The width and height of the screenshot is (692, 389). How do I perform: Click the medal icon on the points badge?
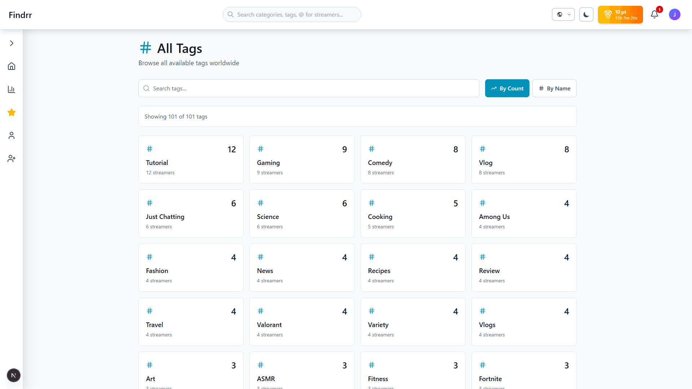(x=608, y=14)
